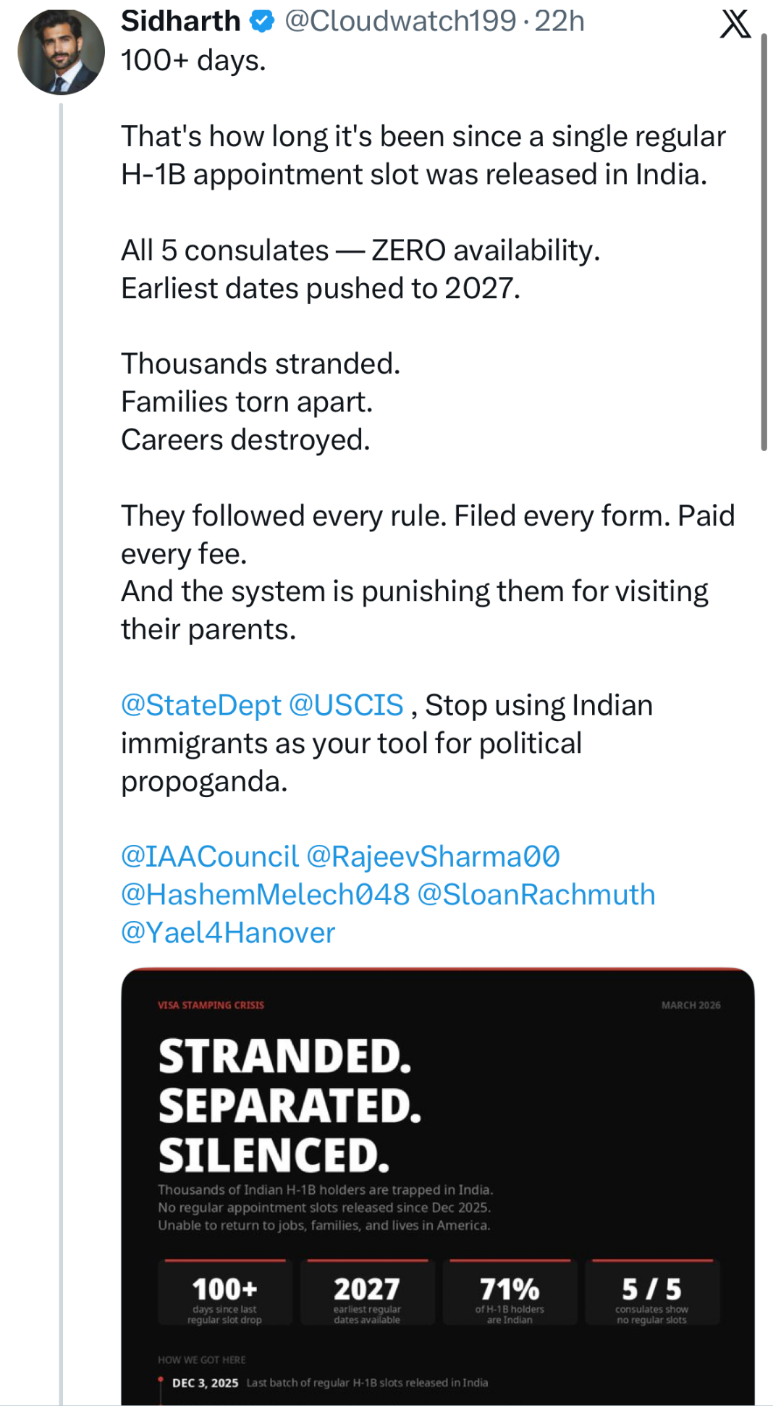773x1406 pixels.
Task: Click the "100+ days." tweet opening line
Action: [193, 61]
